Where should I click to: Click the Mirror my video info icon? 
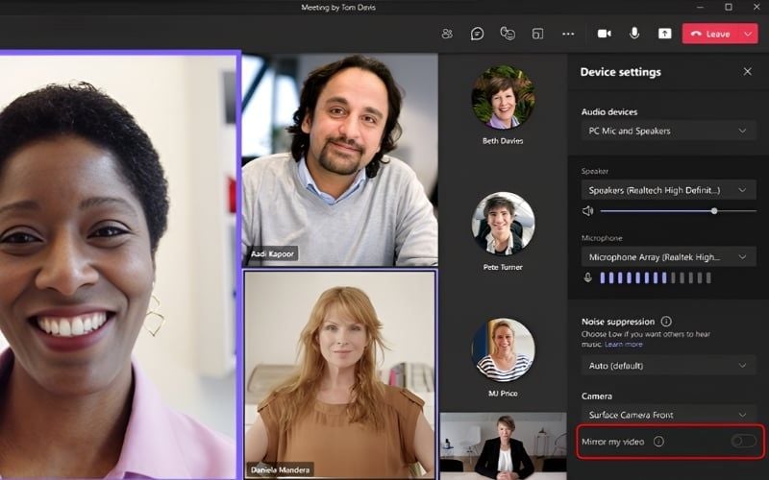[x=658, y=442]
